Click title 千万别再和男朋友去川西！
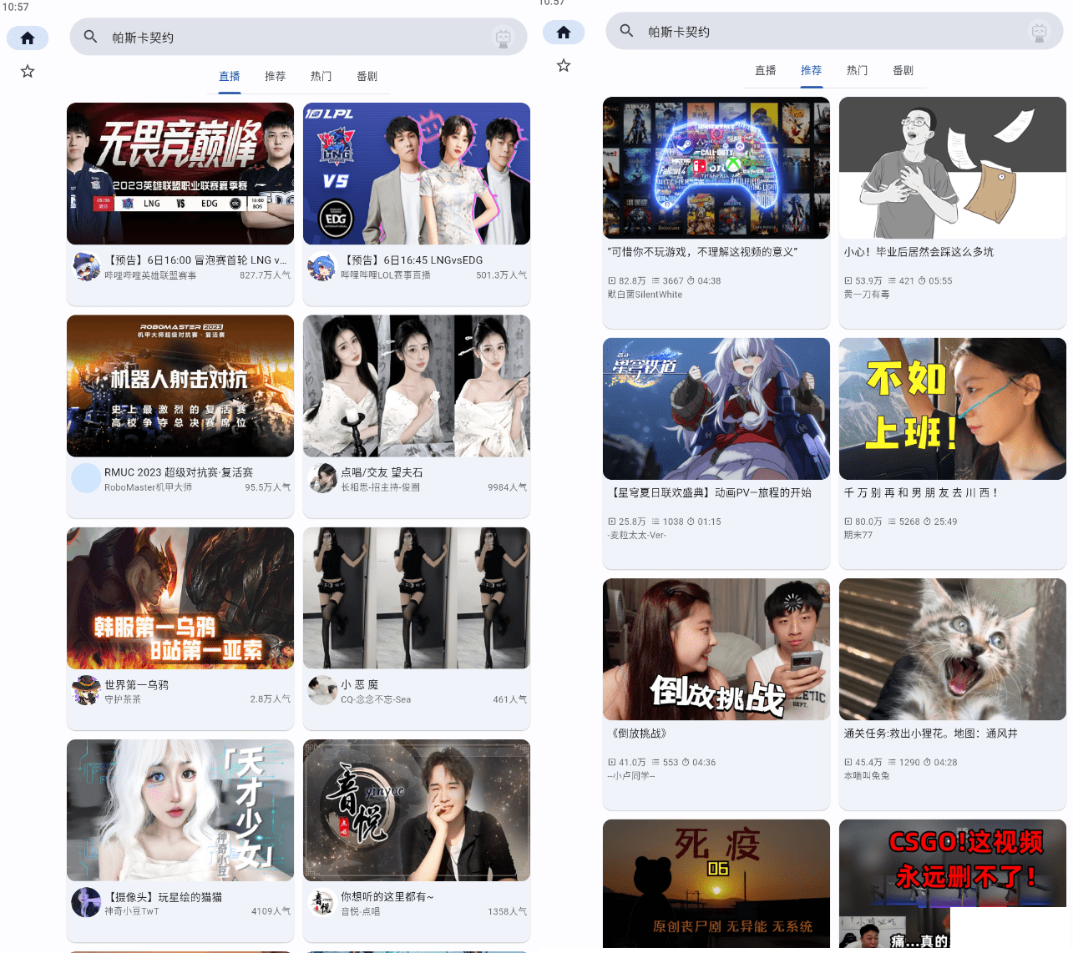The width and height of the screenshot is (1073, 953). click(x=921, y=492)
